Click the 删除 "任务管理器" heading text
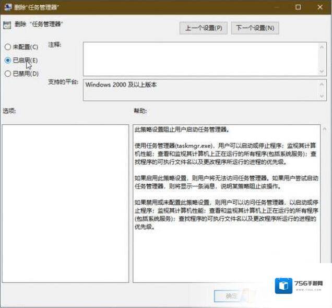The width and height of the screenshot is (332, 308). [39, 24]
